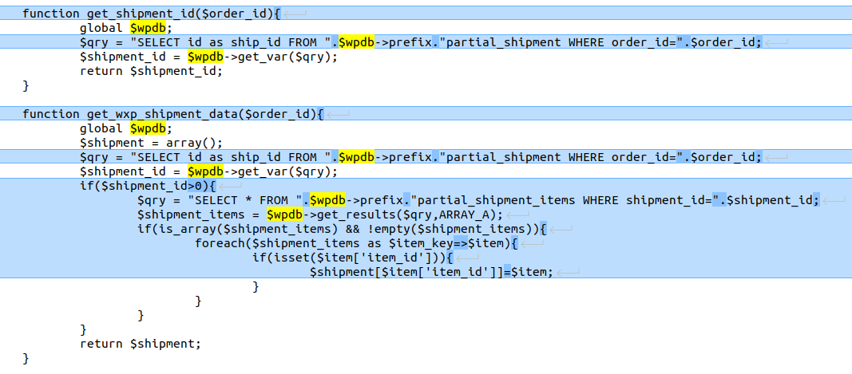Click the line-ending arrow after get_shipment_id declaration

tap(295, 14)
